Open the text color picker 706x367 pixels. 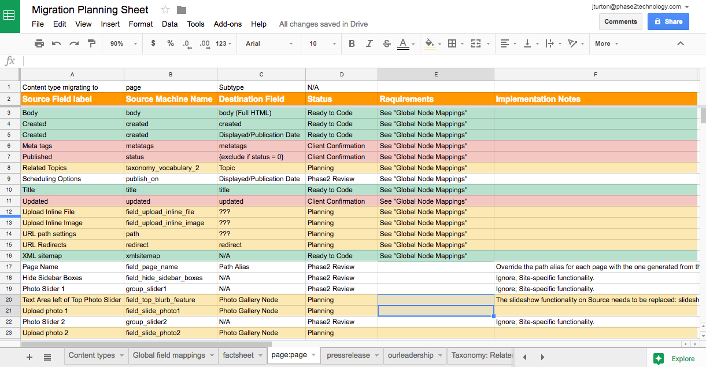click(x=403, y=43)
